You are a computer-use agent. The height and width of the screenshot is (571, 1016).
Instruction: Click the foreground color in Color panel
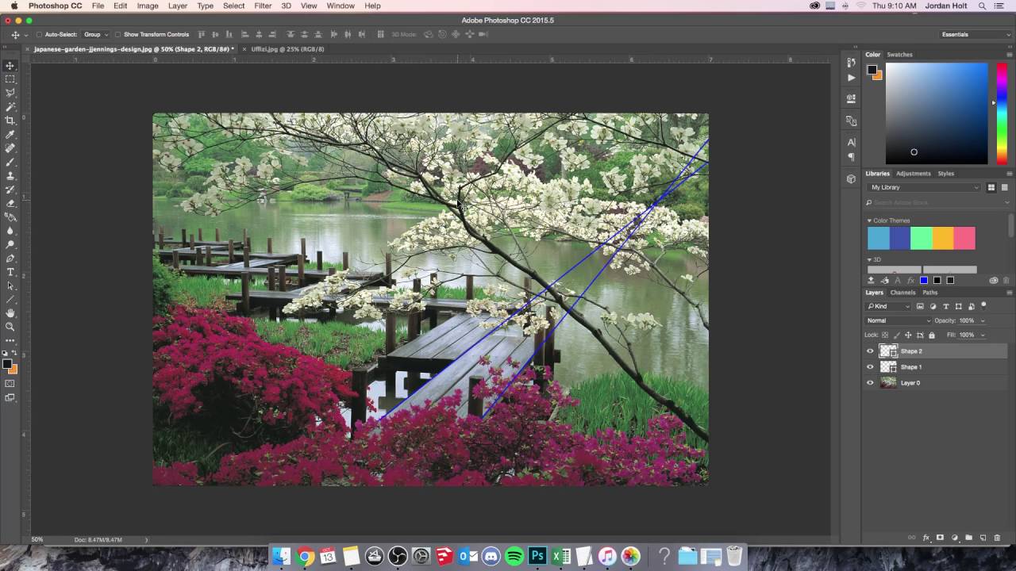872,69
